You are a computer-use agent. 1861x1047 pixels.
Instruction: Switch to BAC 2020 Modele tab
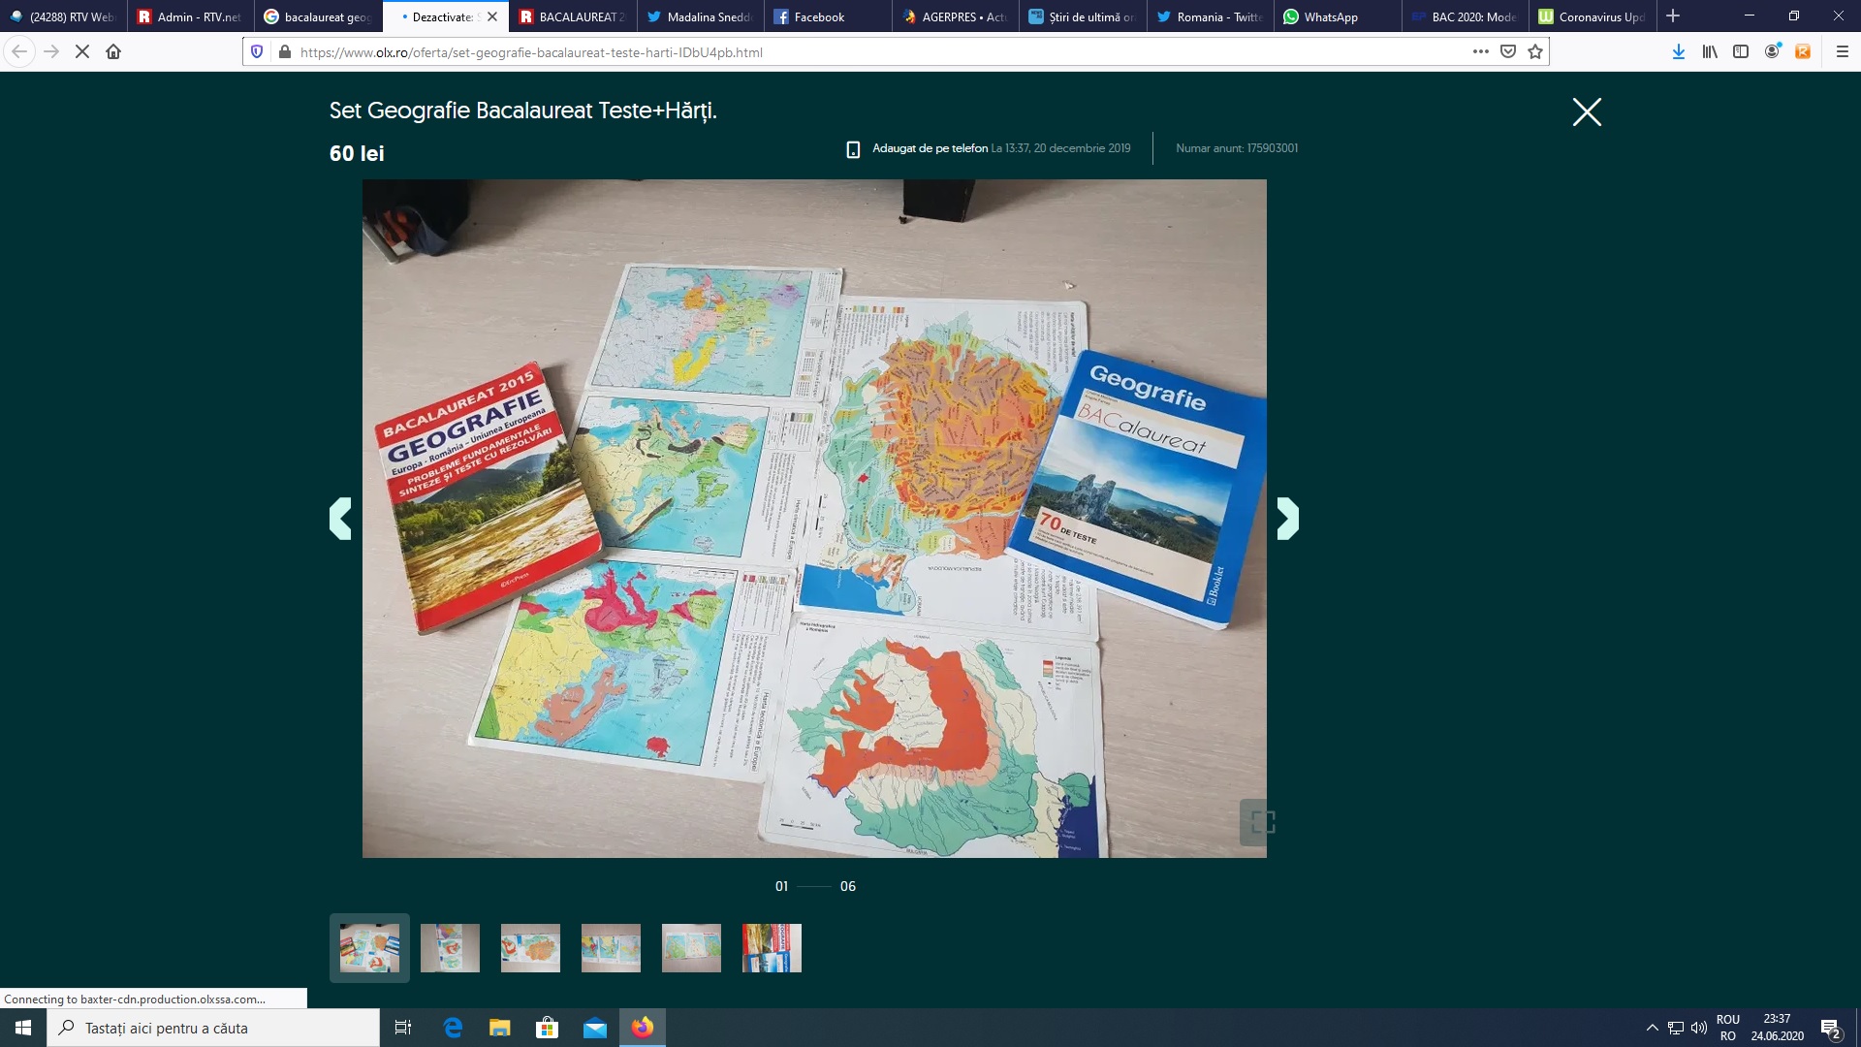(x=1465, y=17)
